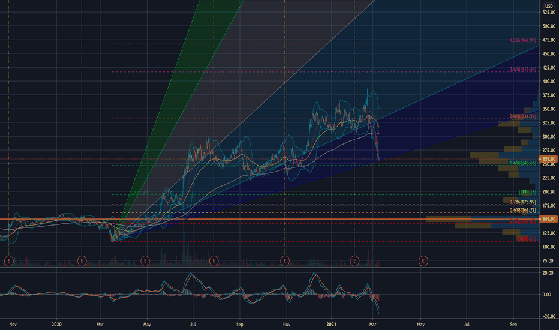Open the earnings marker just before Nov 2019
559x330 pixels.
click(8, 261)
